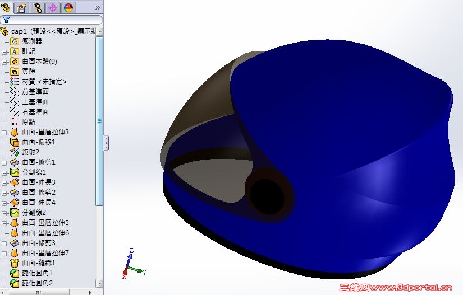Click the feature tree filter field
The width and height of the screenshot is (463, 295).
click(x=52, y=20)
